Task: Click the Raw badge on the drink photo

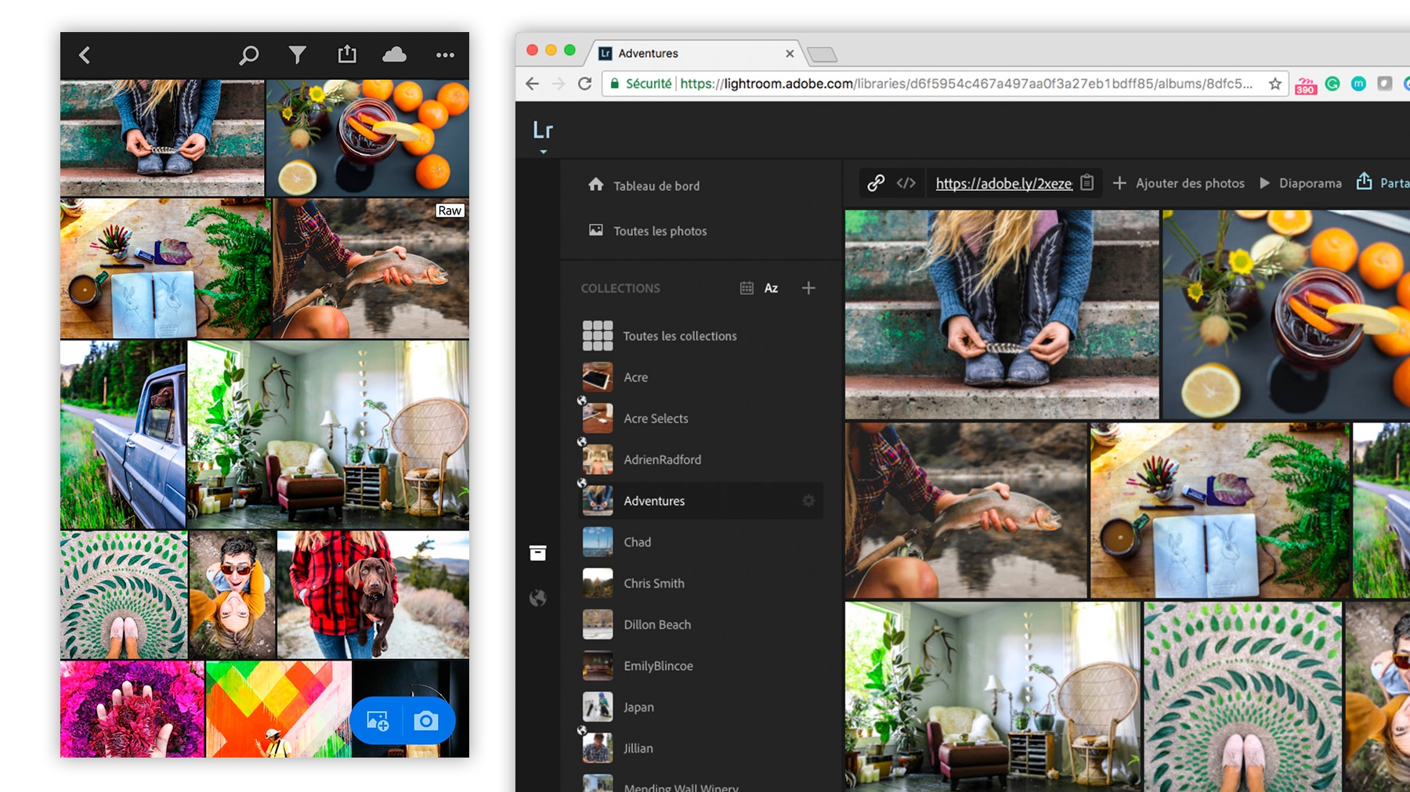Action: coord(449,210)
